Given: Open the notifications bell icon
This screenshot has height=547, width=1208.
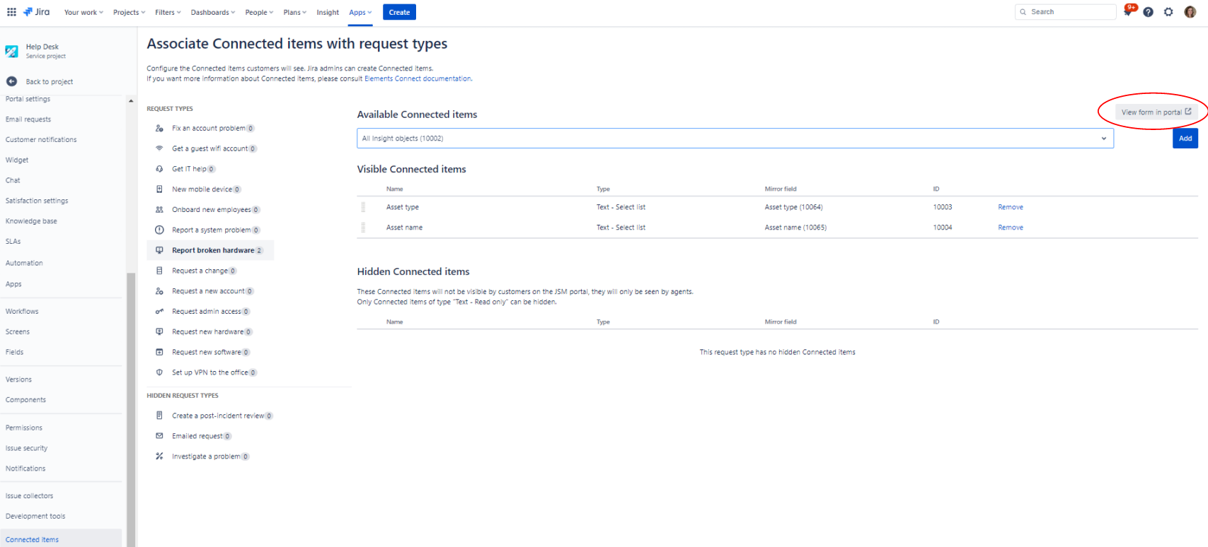Looking at the screenshot, I should (1128, 12).
